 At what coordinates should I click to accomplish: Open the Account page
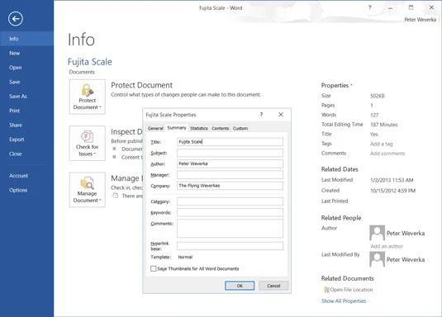pyautogui.click(x=26, y=176)
